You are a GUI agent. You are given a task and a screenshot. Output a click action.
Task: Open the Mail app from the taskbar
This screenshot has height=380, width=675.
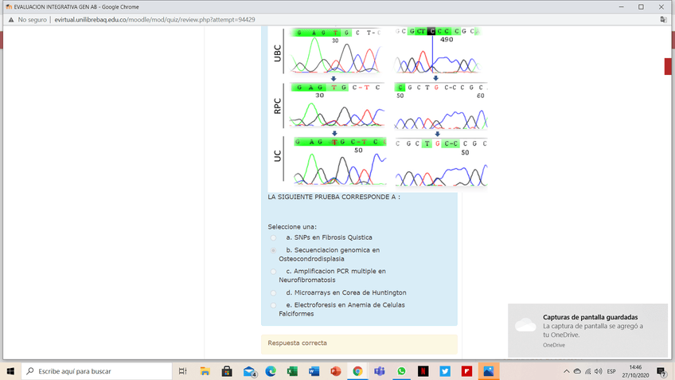coord(249,371)
